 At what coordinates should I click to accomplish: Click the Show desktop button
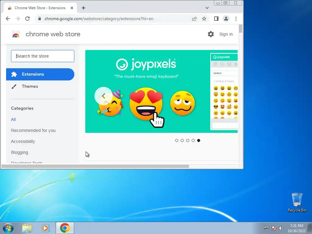tap(310, 228)
